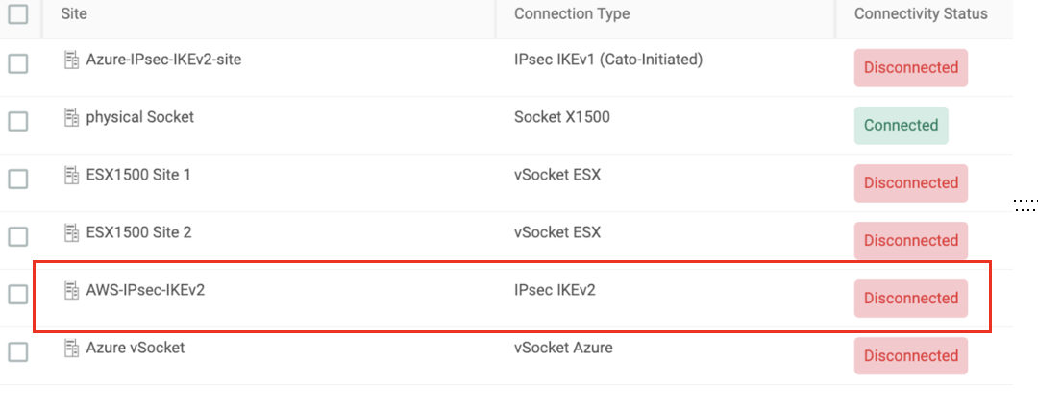Click the site icon beside Azure-IPsec-IKEv2-site

(x=71, y=60)
